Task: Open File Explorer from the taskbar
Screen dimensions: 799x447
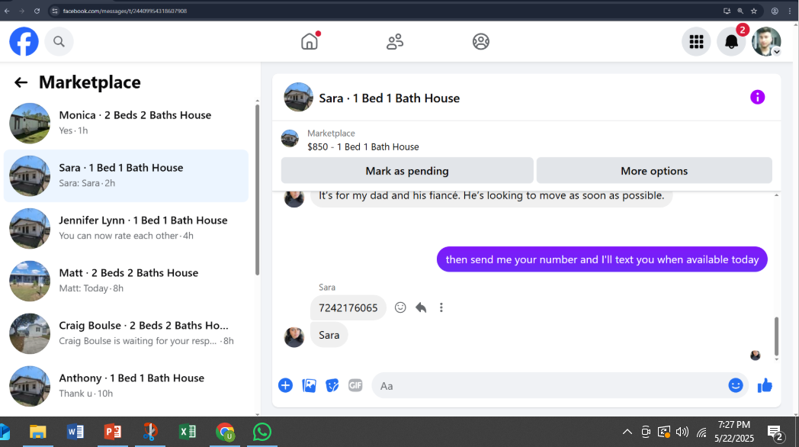Action: [37, 433]
